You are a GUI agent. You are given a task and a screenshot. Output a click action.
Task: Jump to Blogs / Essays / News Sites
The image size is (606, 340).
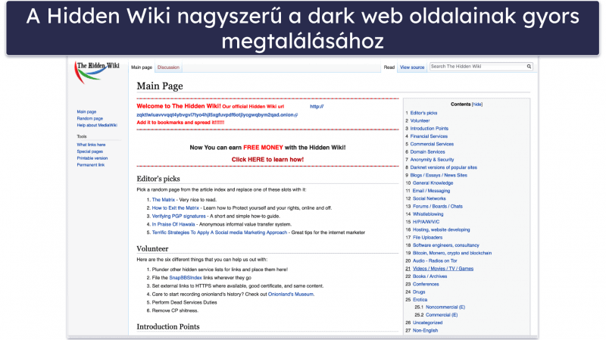tap(439, 175)
